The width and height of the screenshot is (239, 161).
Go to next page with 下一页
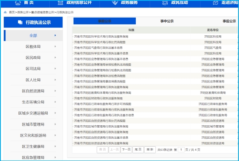(126, 150)
